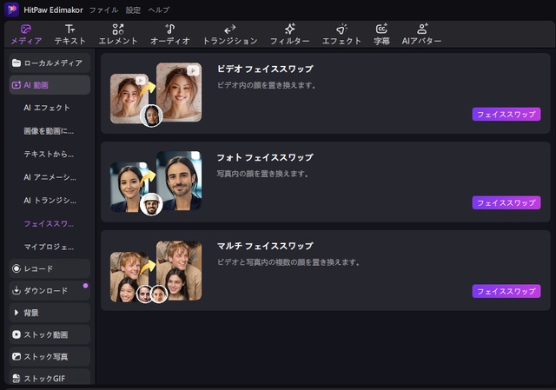Click the ビデオ フェイススワップ preview thumbnail
This screenshot has width=556, height=390.
tap(156, 95)
